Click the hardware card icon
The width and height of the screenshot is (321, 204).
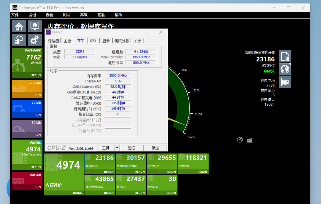pos(285,82)
